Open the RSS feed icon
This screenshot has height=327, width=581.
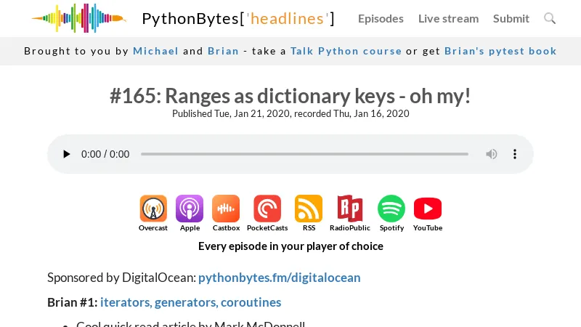pyautogui.click(x=309, y=209)
